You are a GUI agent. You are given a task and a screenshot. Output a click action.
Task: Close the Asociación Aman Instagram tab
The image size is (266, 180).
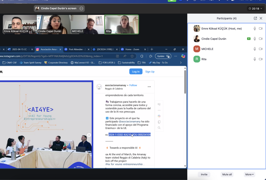tap(60, 49)
